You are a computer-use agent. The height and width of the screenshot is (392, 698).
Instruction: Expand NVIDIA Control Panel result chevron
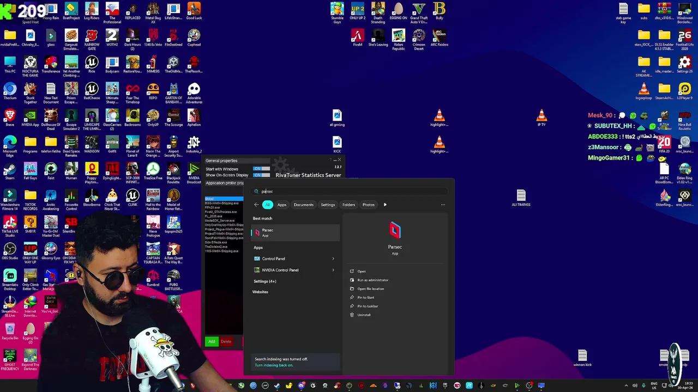[x=333, y=270]
